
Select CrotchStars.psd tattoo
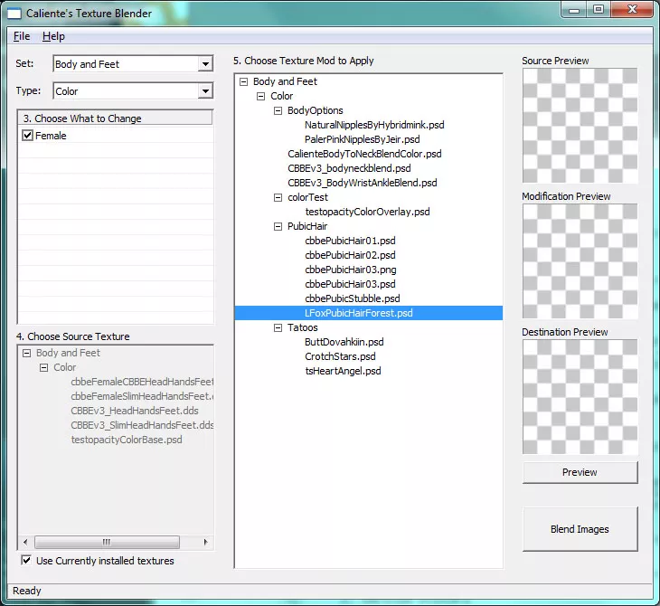point(340,356)
